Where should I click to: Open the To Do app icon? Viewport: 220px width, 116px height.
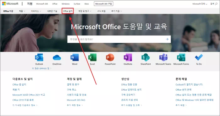(x=199, y=57)
